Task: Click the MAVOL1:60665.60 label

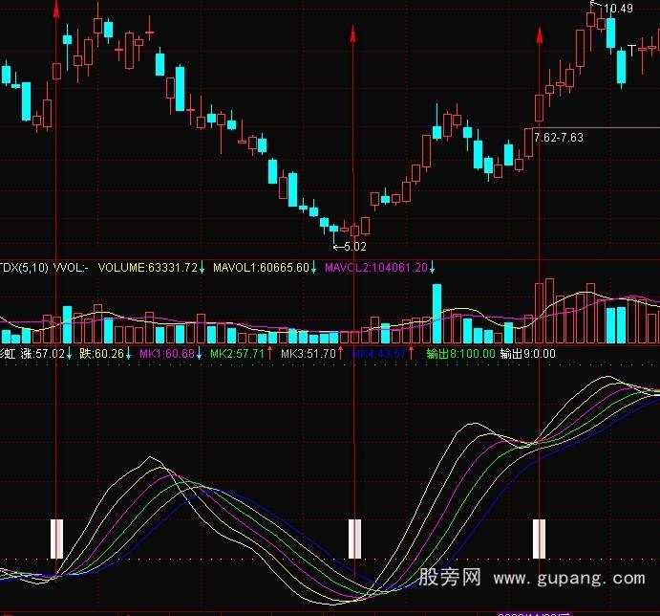Action: pyautogui.click(x=261, y=268)
